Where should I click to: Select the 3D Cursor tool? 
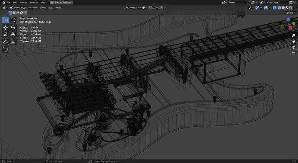point(13,20)
